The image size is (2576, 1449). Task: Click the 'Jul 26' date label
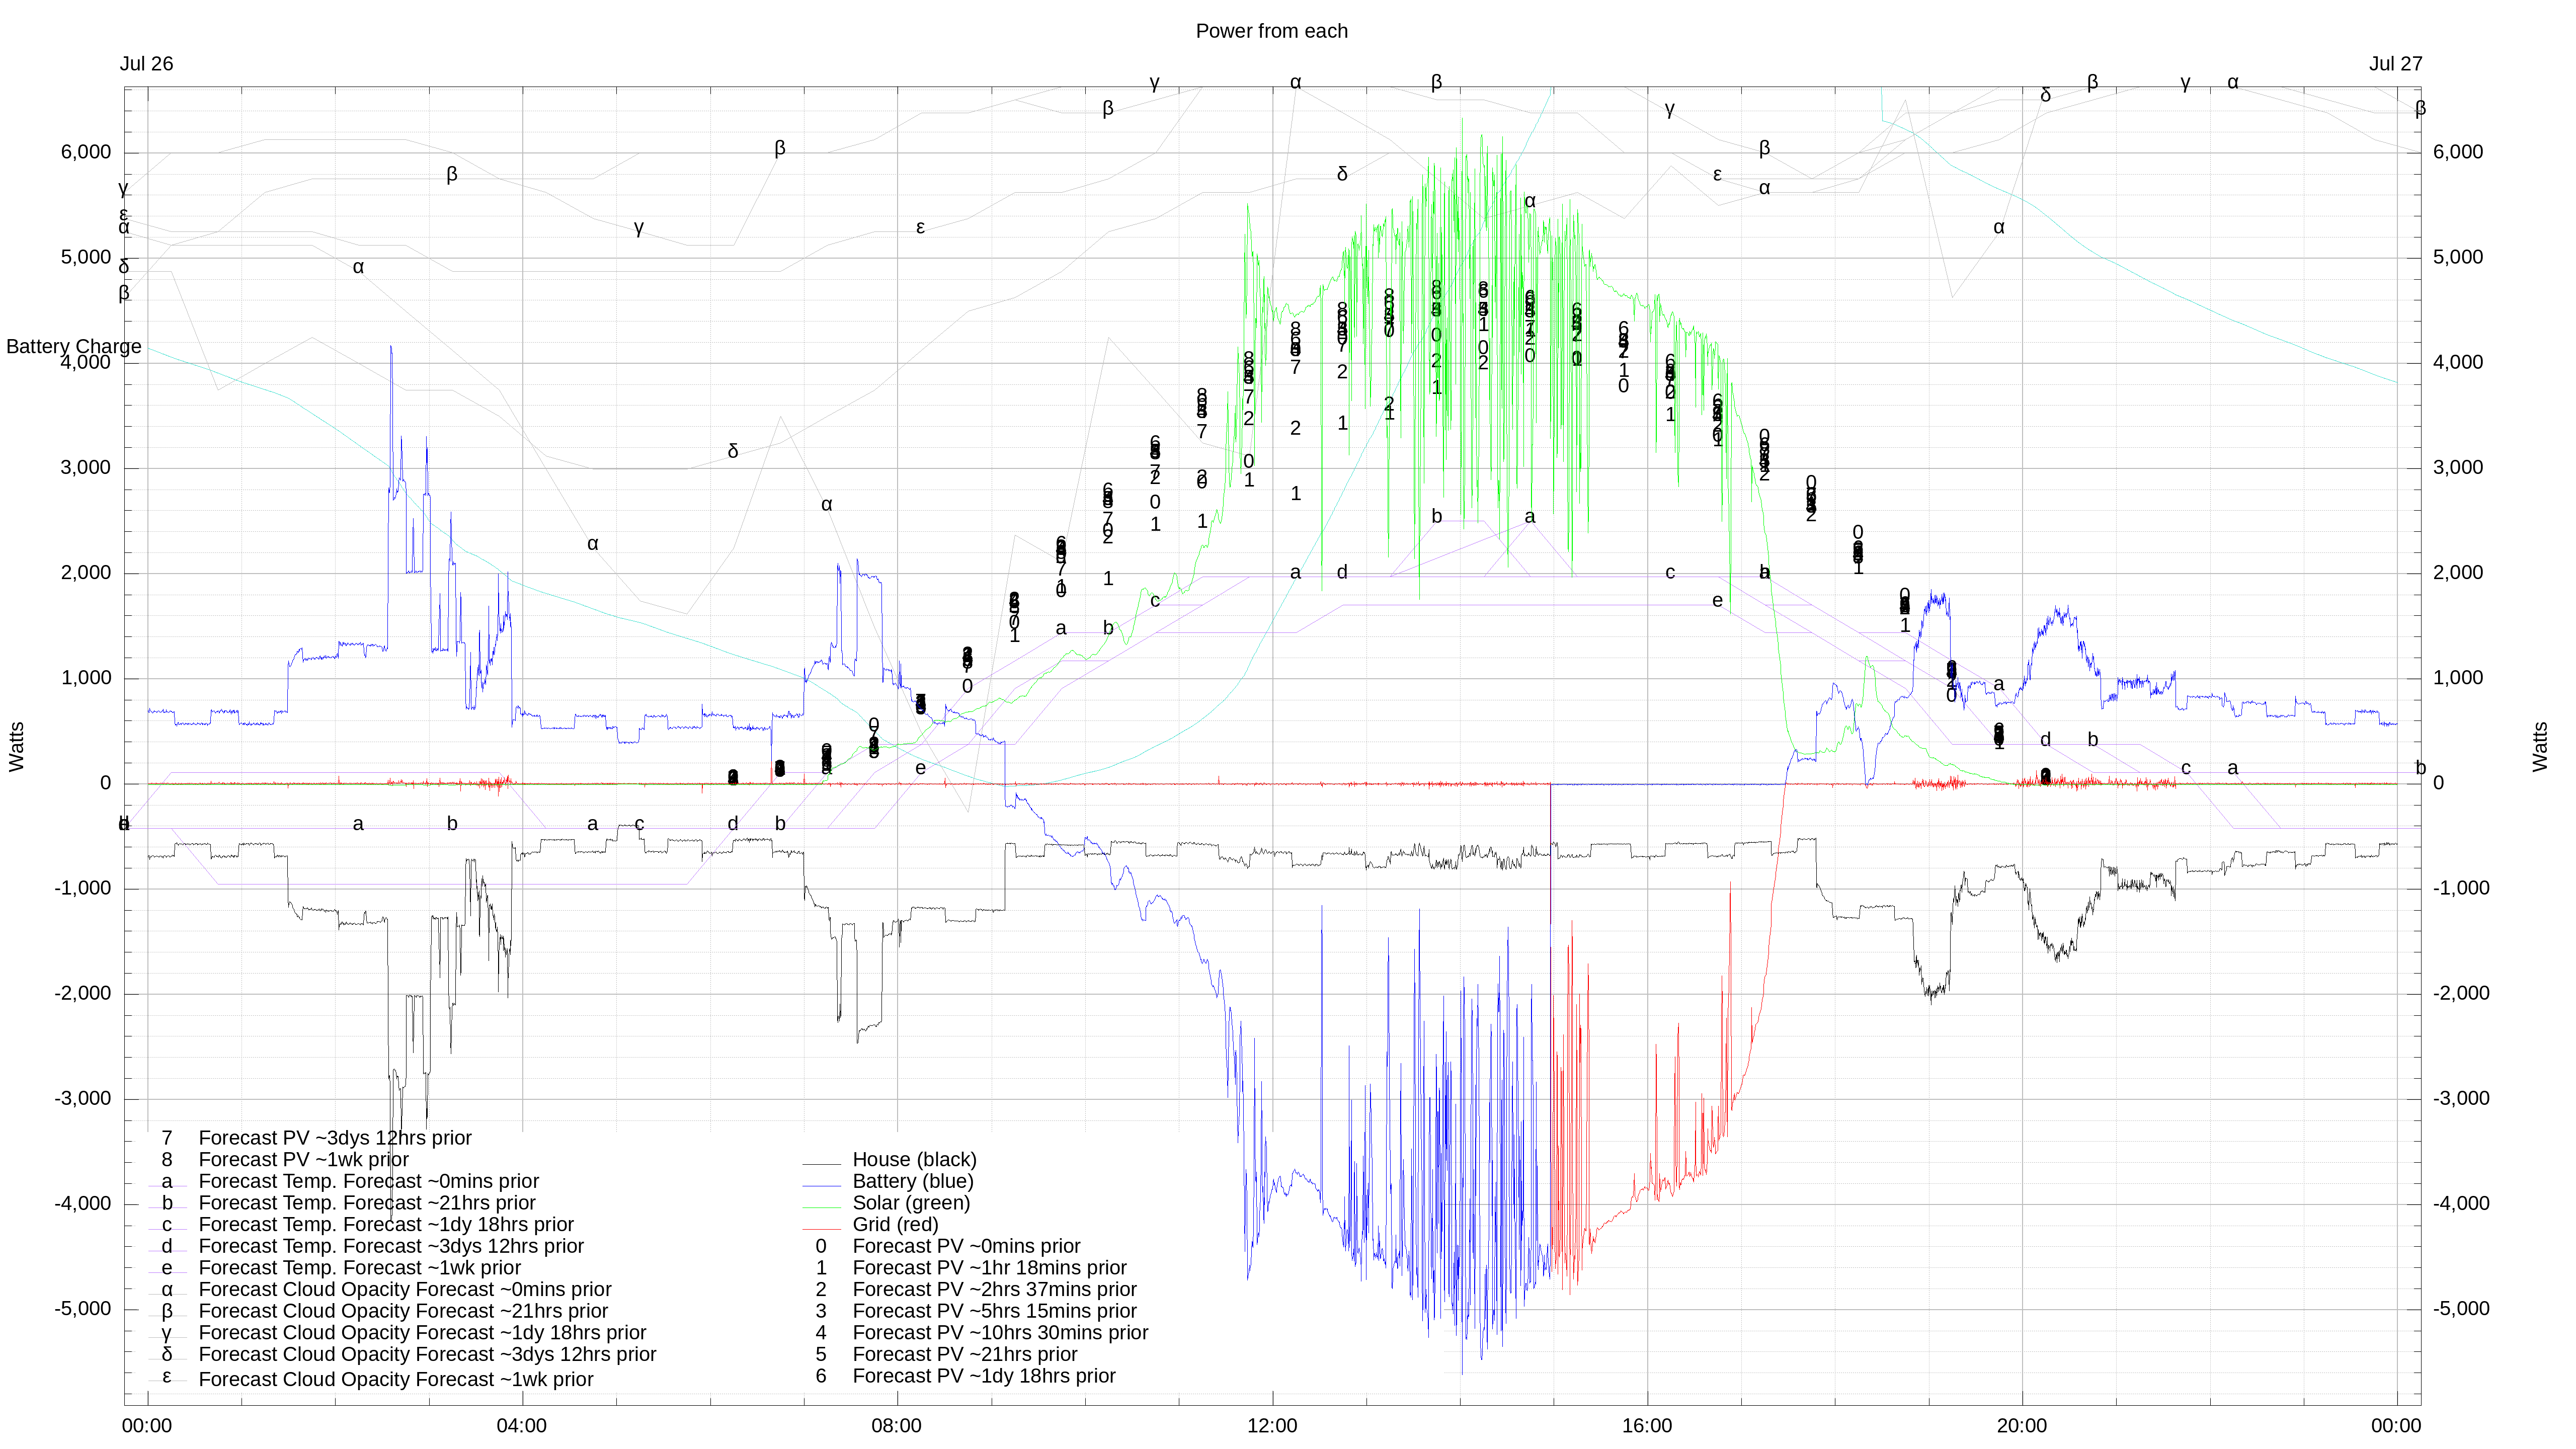pyautogui.click(x=146, y=64)
